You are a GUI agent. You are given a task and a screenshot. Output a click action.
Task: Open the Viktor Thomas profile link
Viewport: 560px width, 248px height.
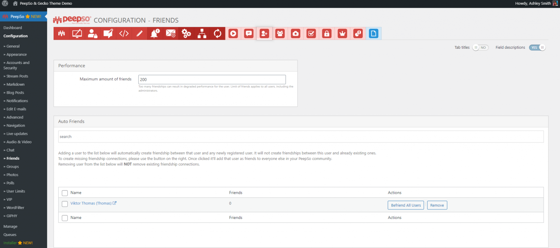(x=91, y=203)
